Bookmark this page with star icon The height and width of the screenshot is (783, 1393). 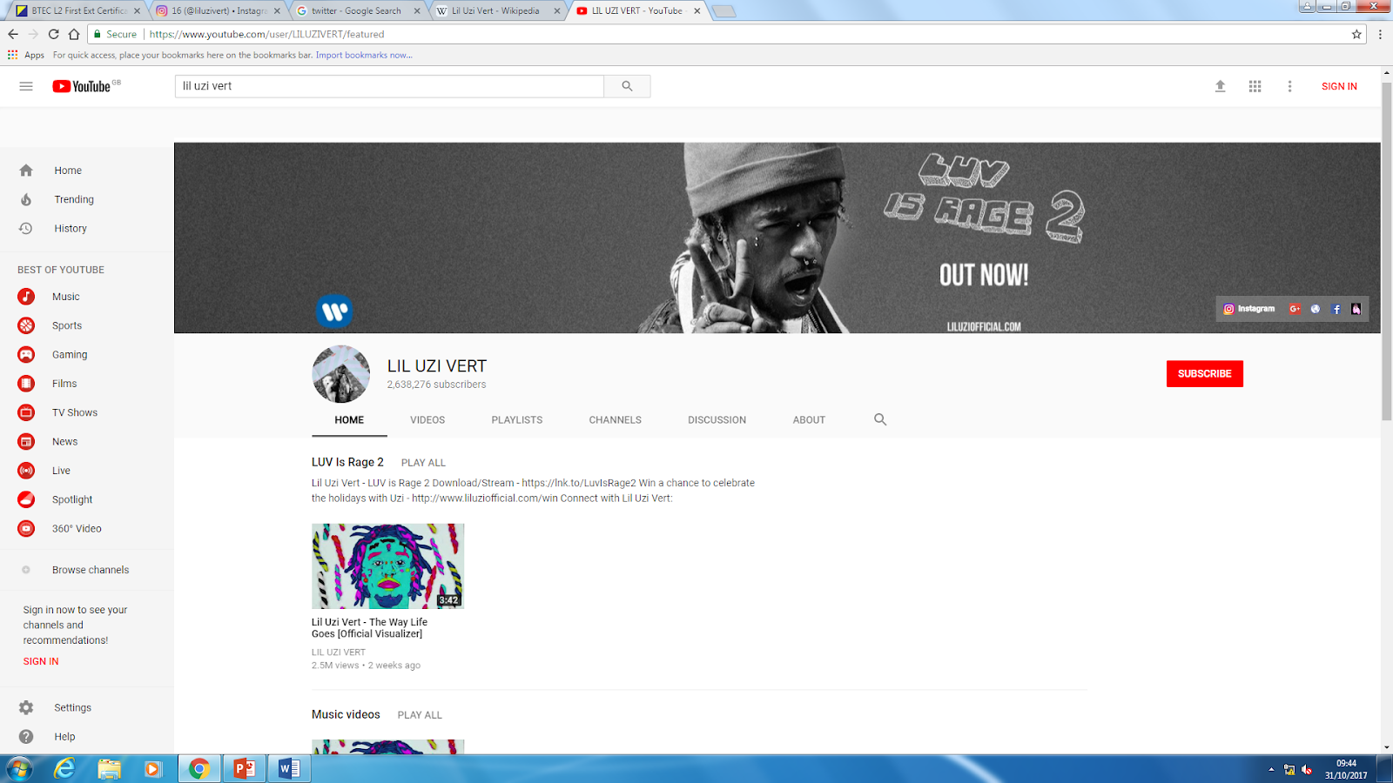point(1356,34)
